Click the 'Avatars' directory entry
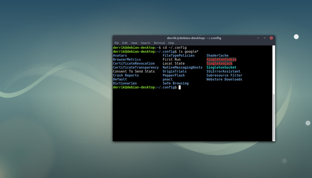 point(120,56)
